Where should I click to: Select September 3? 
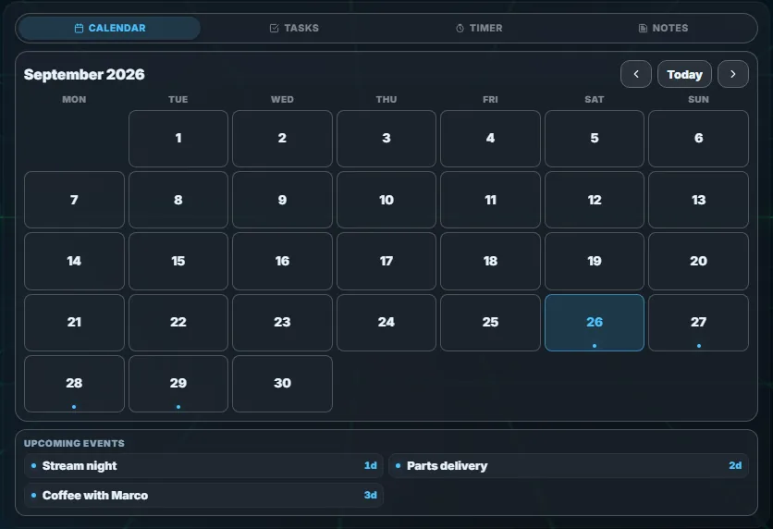tap(386, 139)
